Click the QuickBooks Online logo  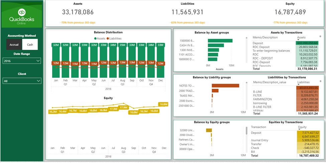tap(22, 15)
